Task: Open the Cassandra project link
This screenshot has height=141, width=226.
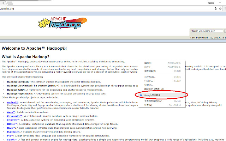Action: [15, 116]
